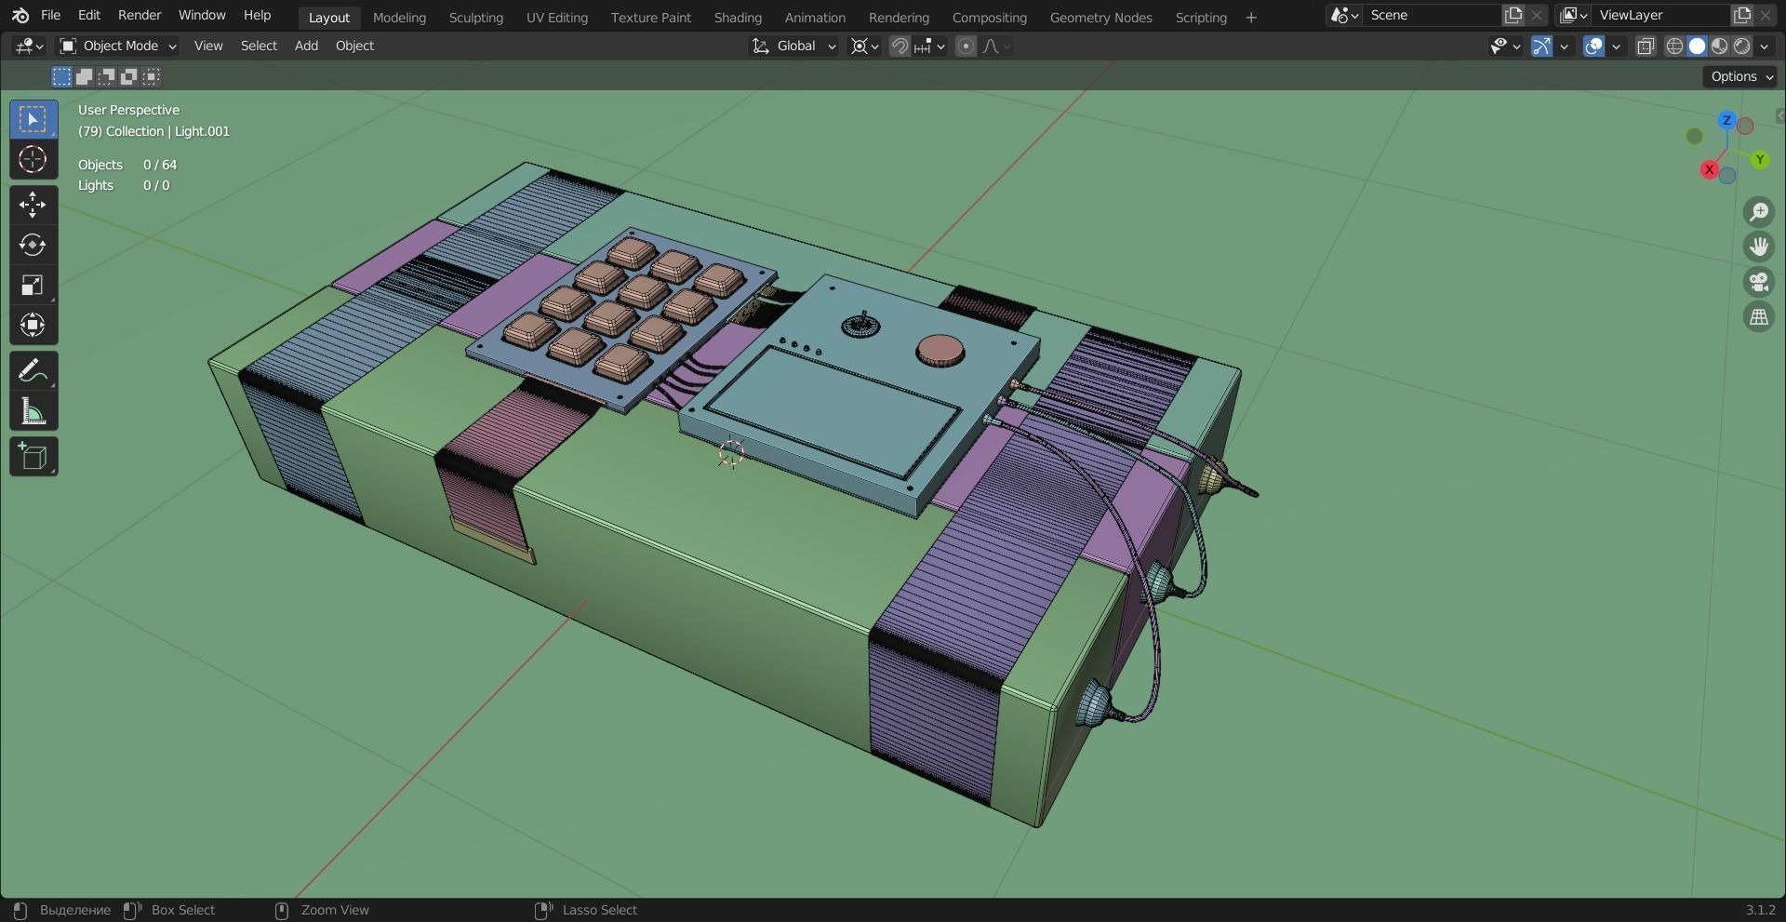The height and width of the screenshot is (922, 1786).
Task: Toggle the camera view icon on right sidebar
Action: (x=1758, y=282)
